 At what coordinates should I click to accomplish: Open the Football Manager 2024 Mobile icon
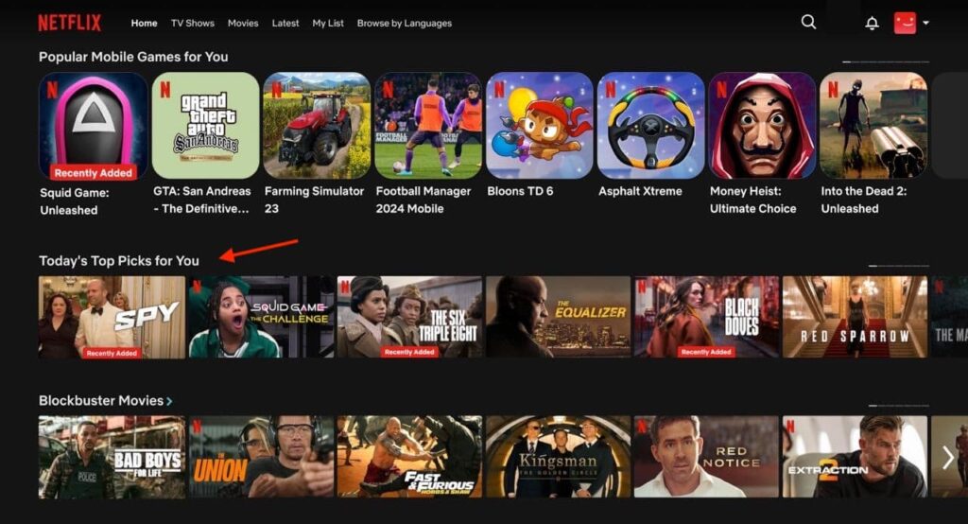click(x=428, y=126)
